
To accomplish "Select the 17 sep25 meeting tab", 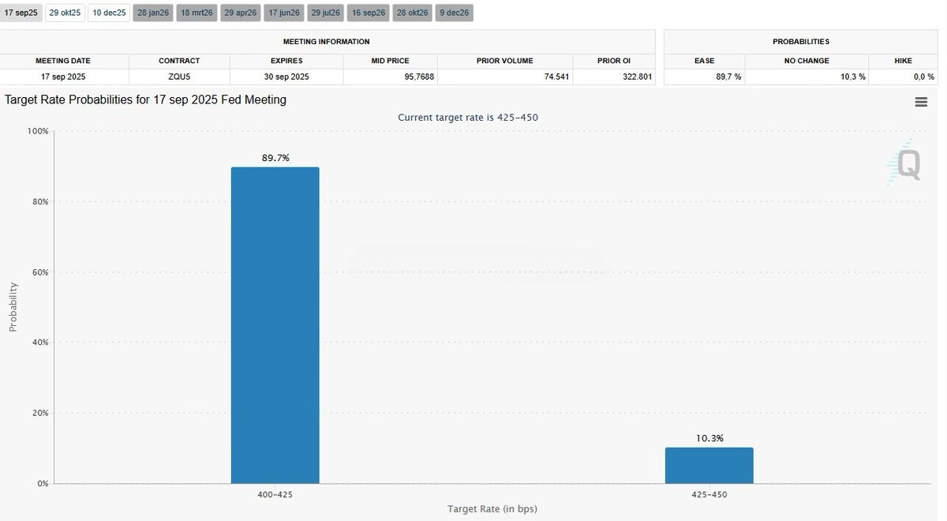I will point(21,13).
